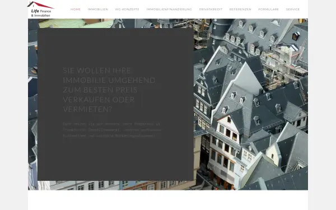Open the WG-Konzepte menu item
Viewport: 336px width, 210px height.
pyautogui.click(x=127, y=10)
